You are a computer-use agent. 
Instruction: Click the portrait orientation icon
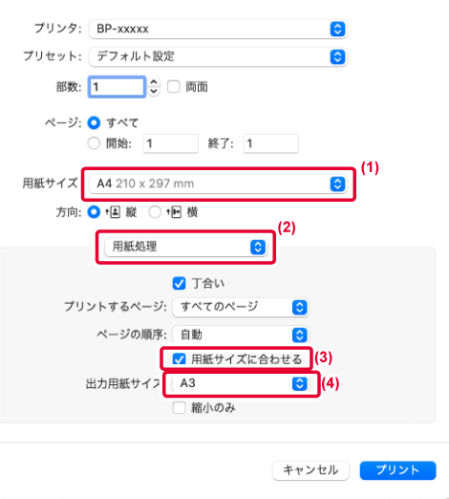[x=113, y=212]
